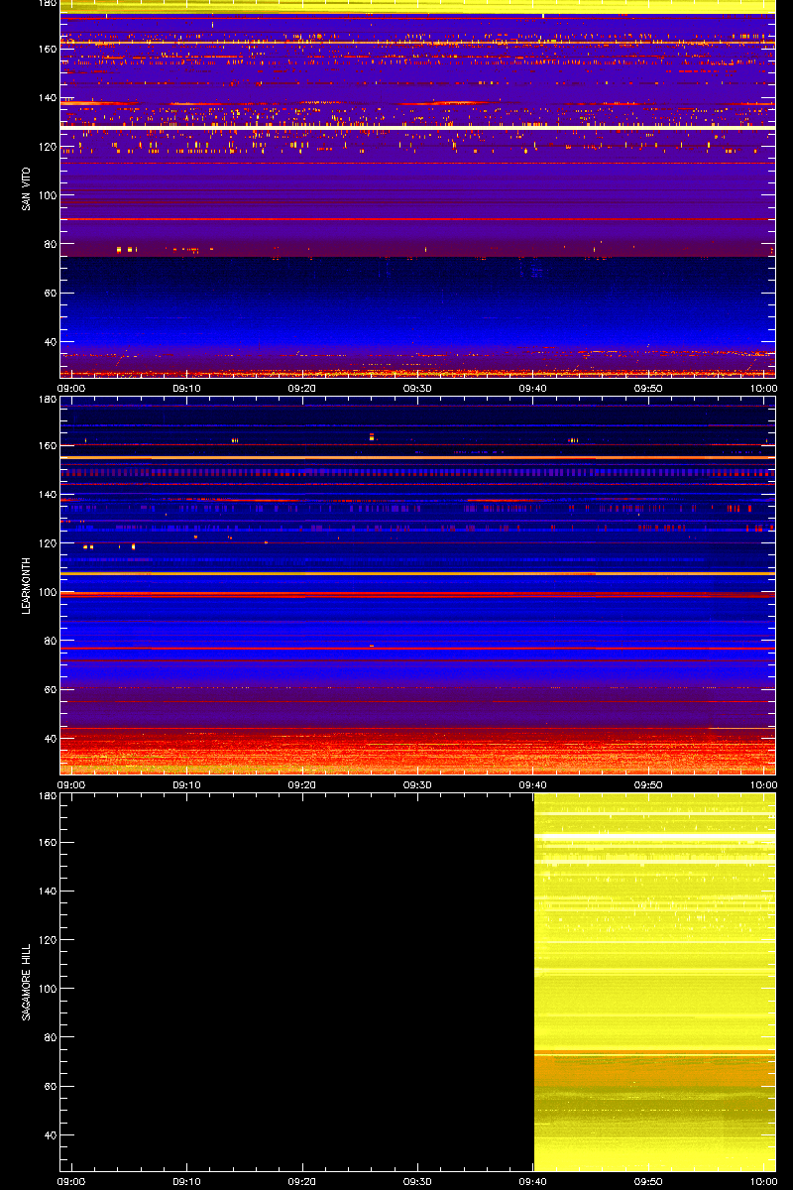The width and height of the screenshot is (793, 1190).
Task: Select the 09:50 tick label under San Vito plot
Action: point(648,388)
